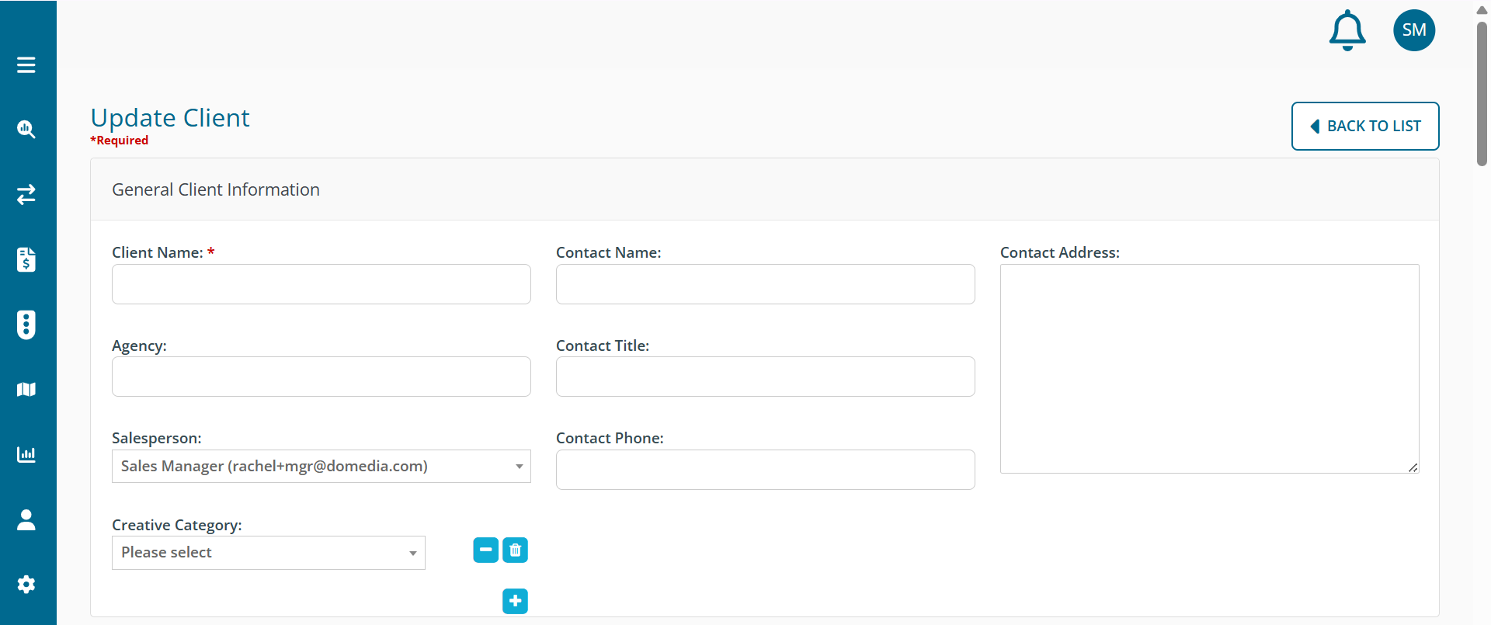The image size is (1491, 625).
Task: Focus the Contact Address text area
Action: [x=1209, y=369]
